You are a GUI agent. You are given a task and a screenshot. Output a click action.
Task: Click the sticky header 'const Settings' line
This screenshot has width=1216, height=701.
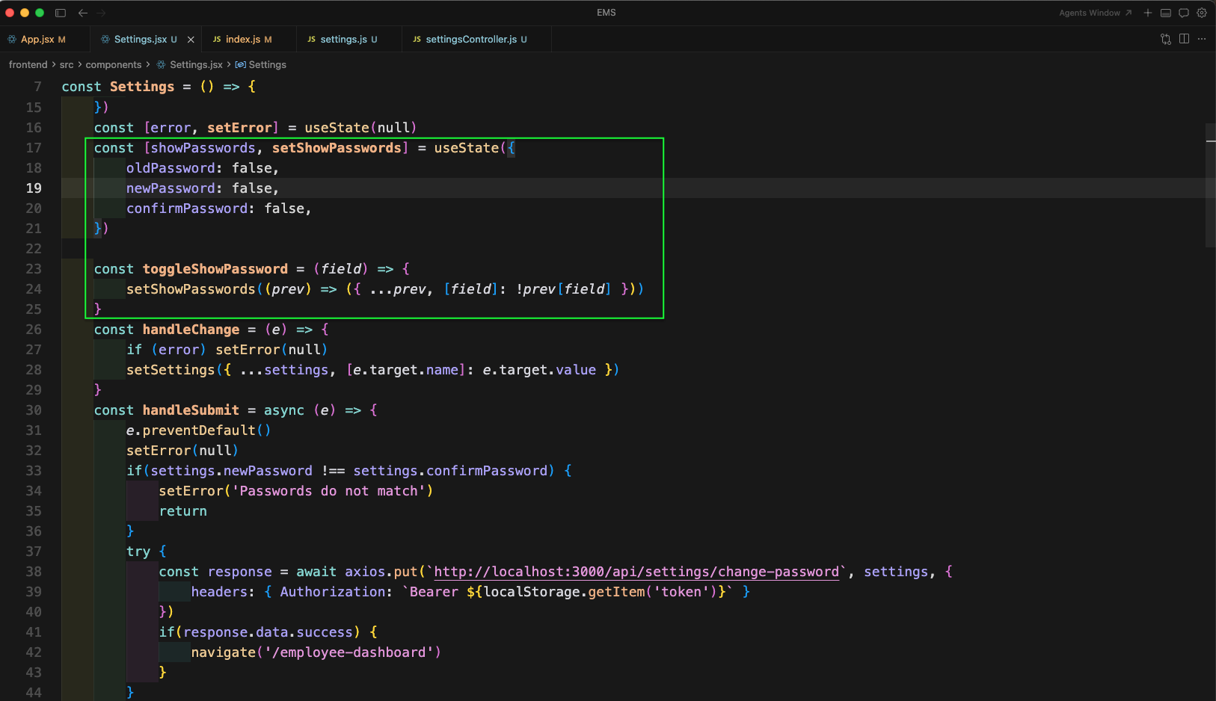(x=159, y=87)
